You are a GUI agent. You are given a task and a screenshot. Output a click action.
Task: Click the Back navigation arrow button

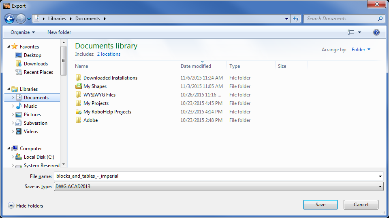10,19
